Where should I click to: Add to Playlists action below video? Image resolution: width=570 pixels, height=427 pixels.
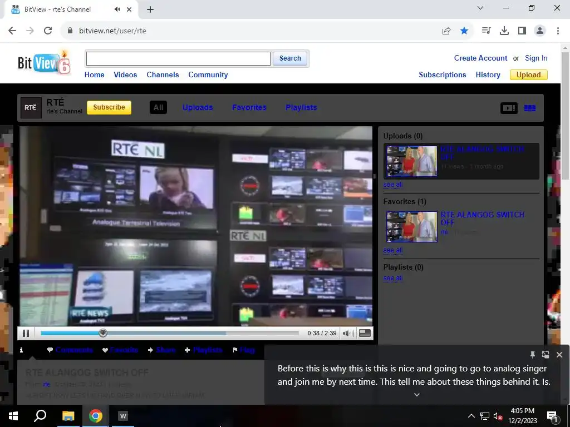(204, 350)
